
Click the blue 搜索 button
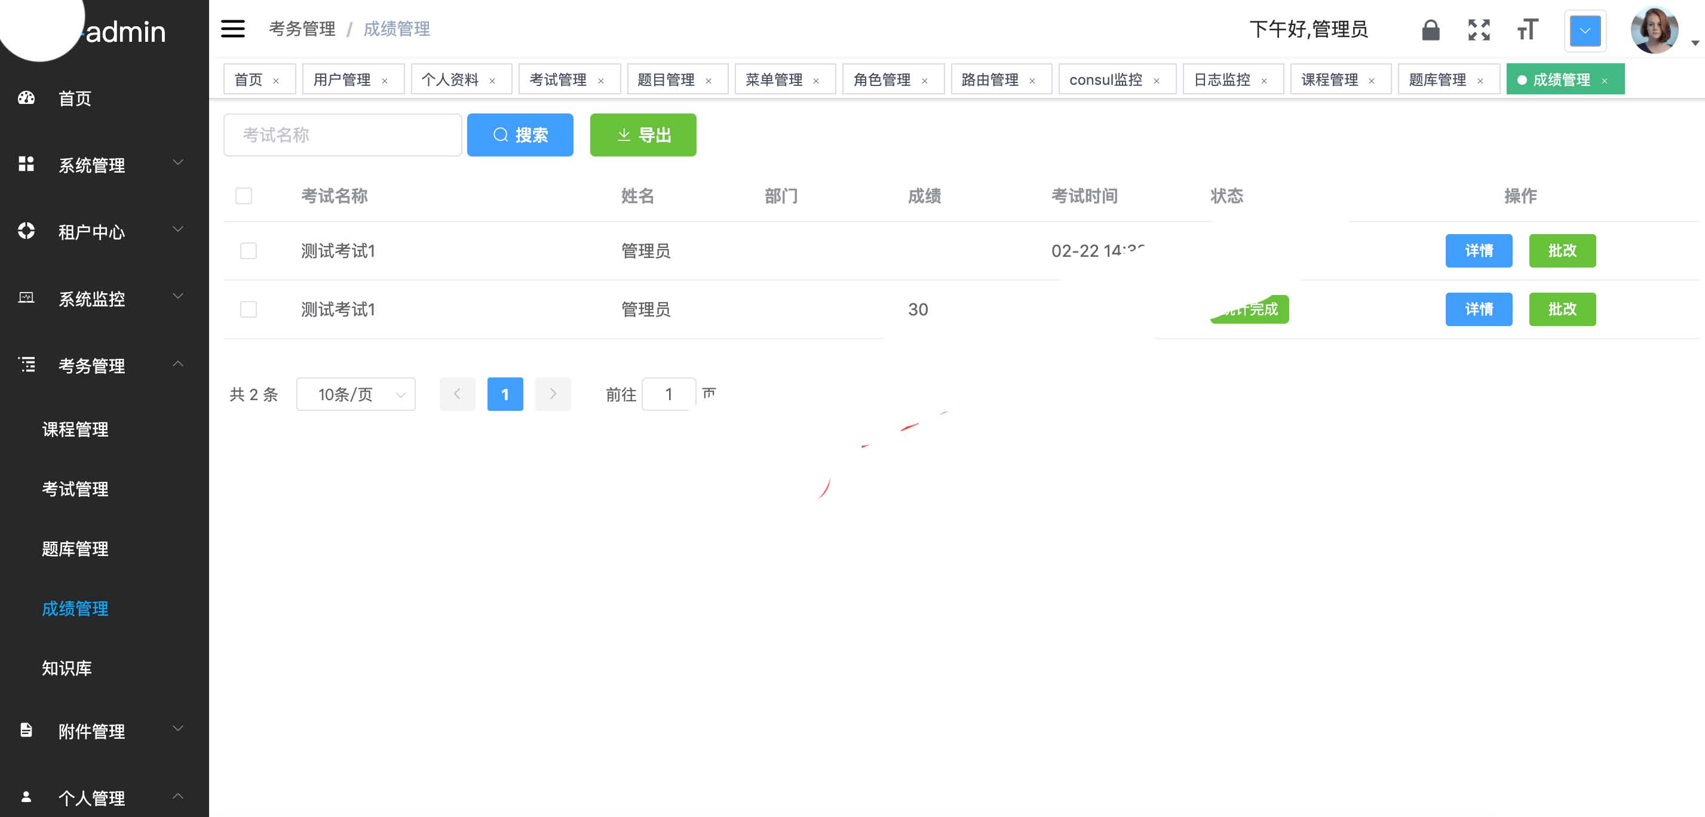point(520,135)
